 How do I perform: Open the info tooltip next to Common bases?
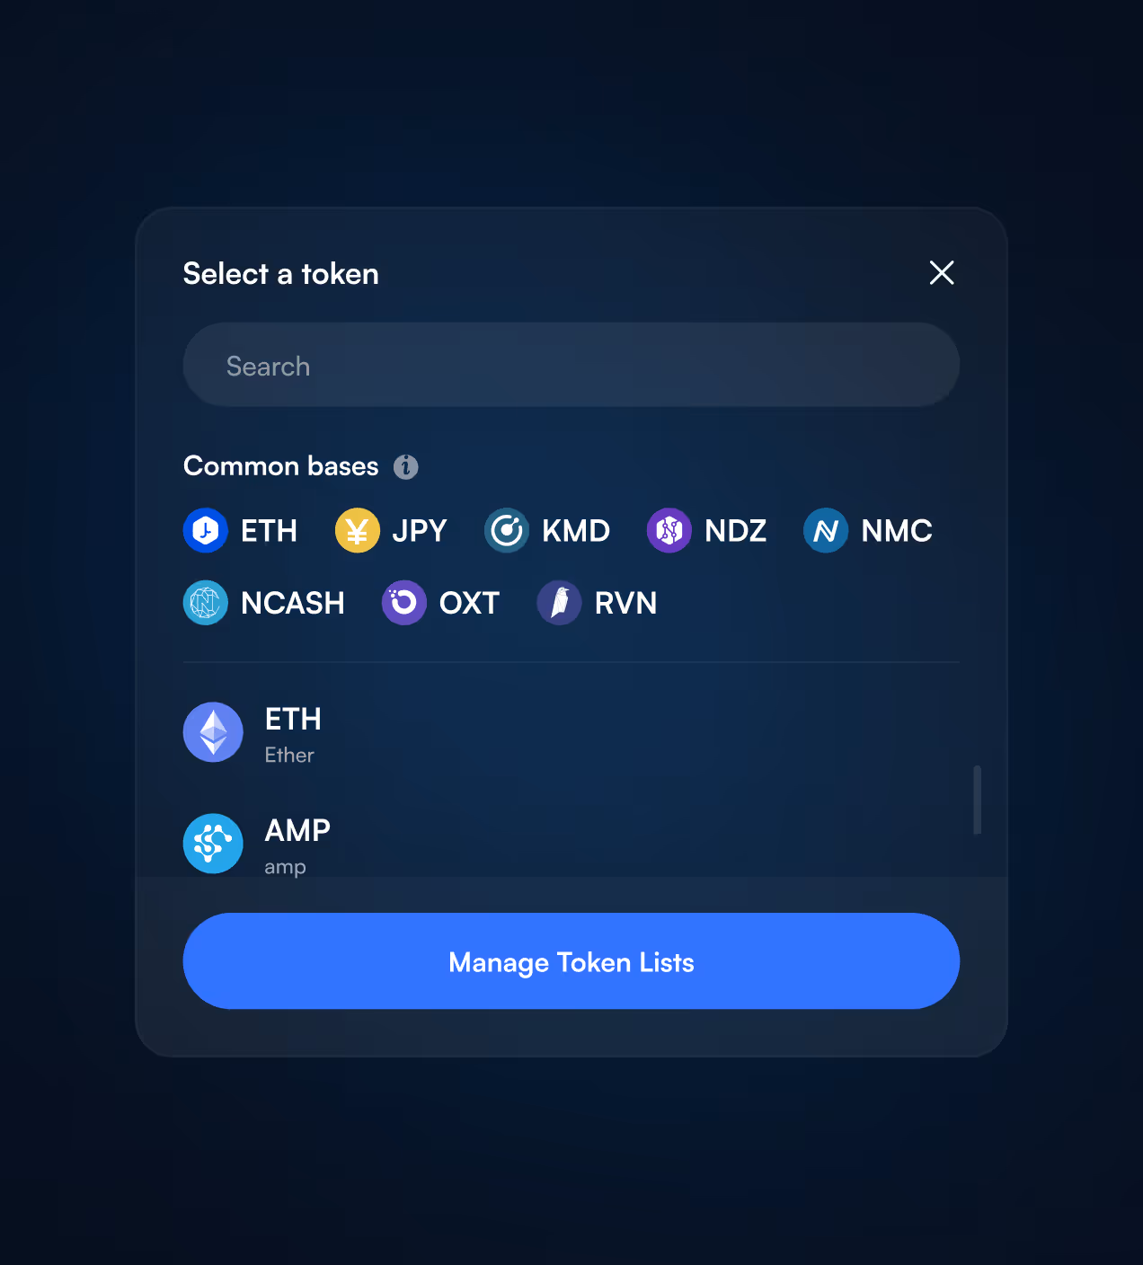pyautogui.click(x=407, y=465)
